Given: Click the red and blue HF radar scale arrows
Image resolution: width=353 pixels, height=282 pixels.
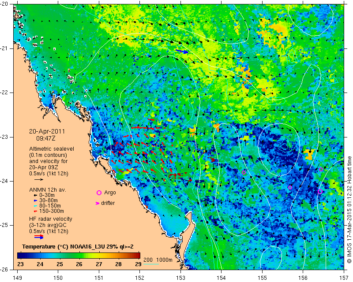Looking at the screenshot, I should click(39, 237).
